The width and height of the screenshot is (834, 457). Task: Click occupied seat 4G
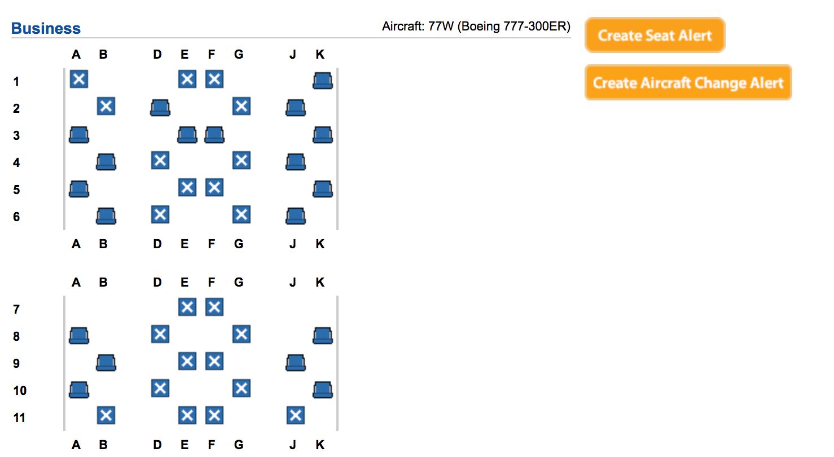tap(242, 160)
